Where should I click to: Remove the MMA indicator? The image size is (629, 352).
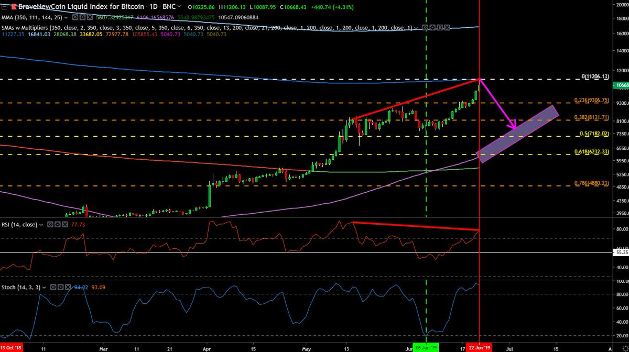coord(90,17)
